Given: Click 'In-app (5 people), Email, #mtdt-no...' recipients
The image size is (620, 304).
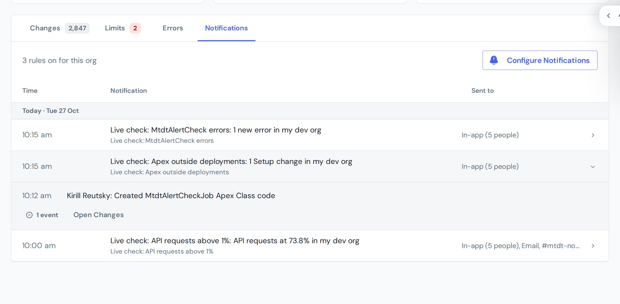Looking at the screenshot, I should (x=520, y=246).
